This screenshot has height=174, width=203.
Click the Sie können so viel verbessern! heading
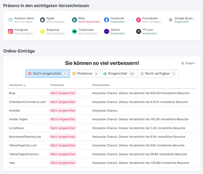click(x=102, y=63)
